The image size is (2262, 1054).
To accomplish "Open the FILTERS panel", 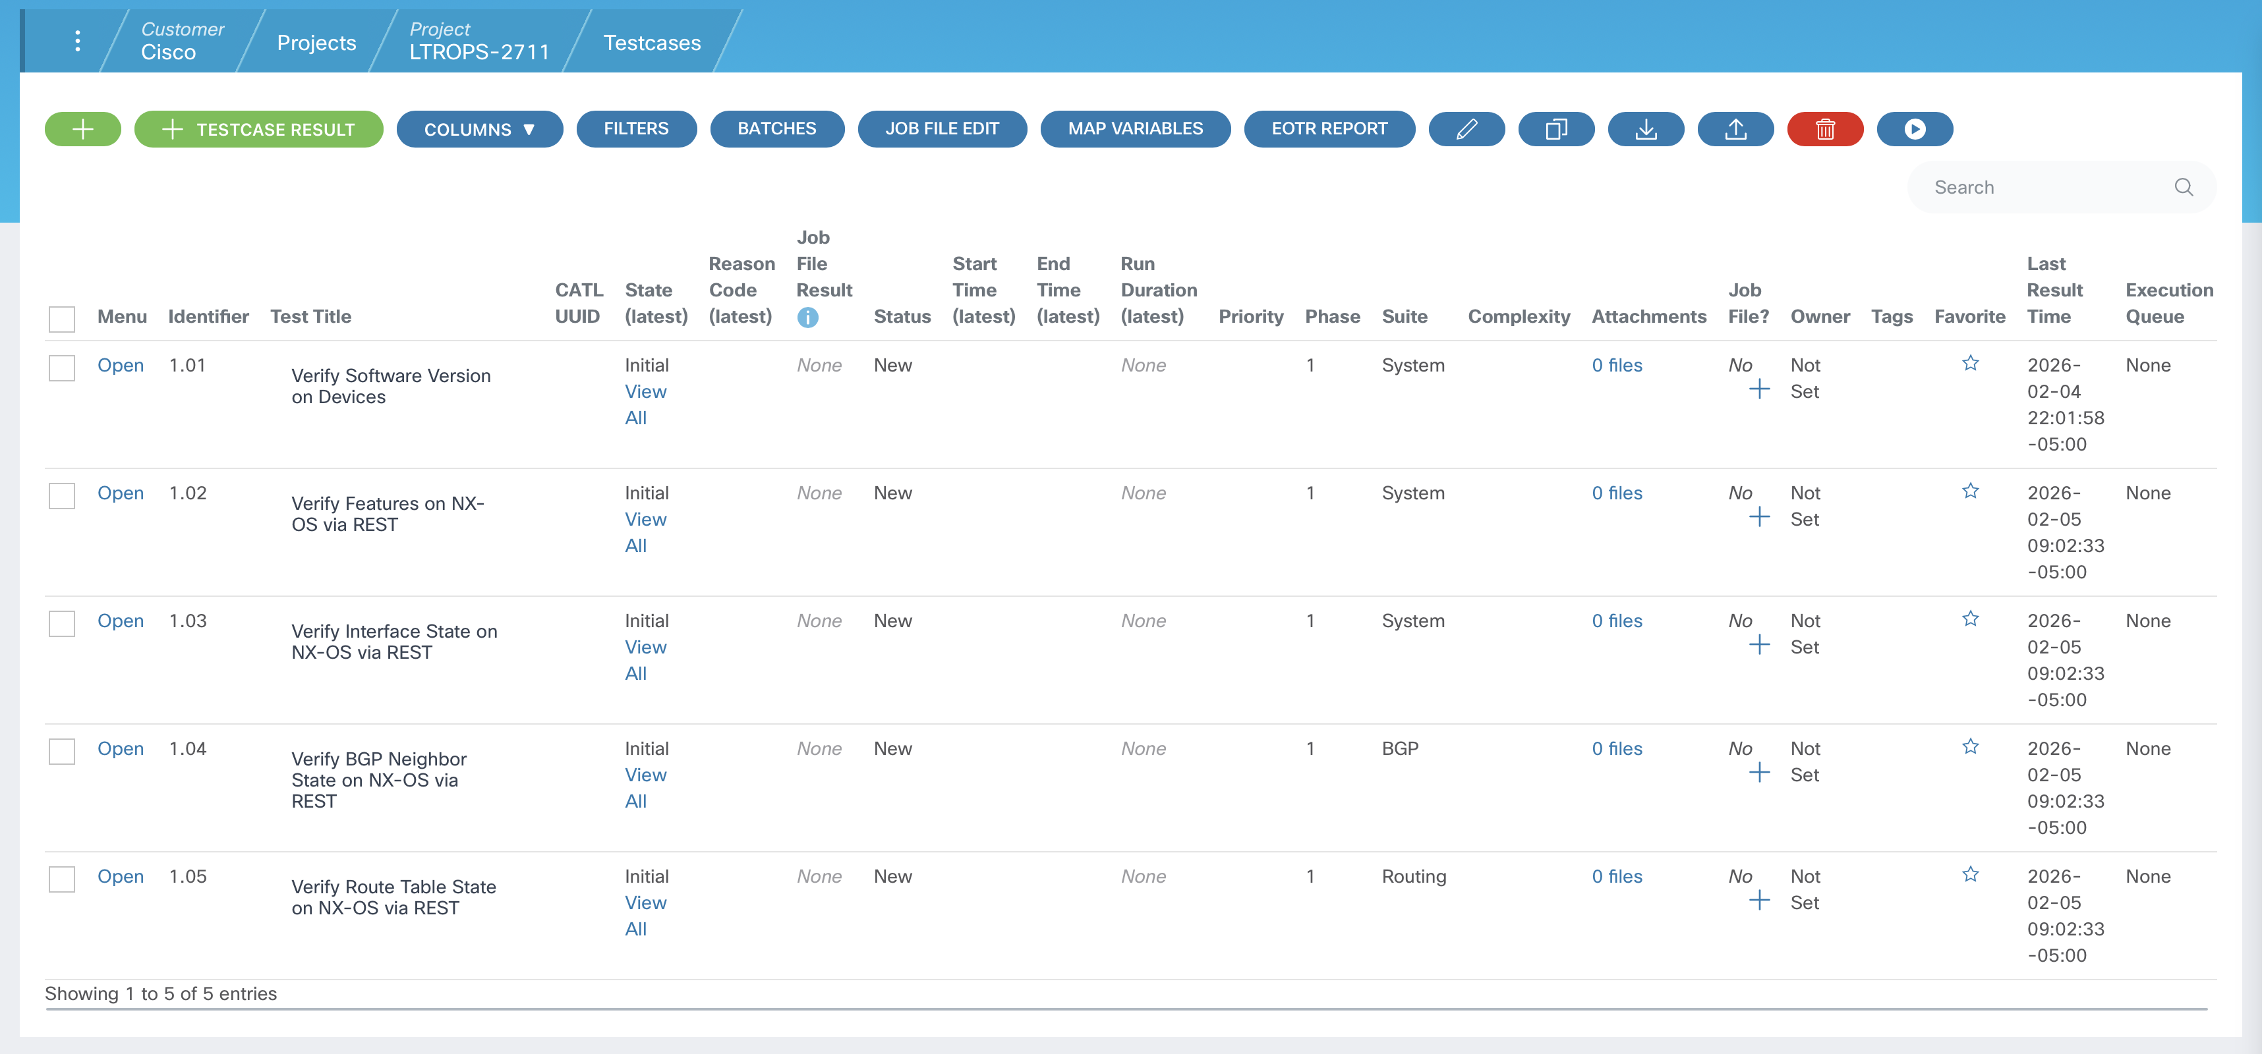I will coord(636,129).
